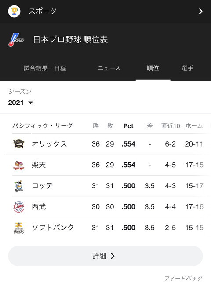The height and width of the screenshot is (290, 211).
Task: Select the 順位 tab
Action: pos(153,68)
